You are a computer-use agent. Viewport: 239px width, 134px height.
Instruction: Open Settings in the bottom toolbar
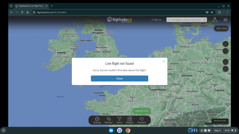pos(97,120)
